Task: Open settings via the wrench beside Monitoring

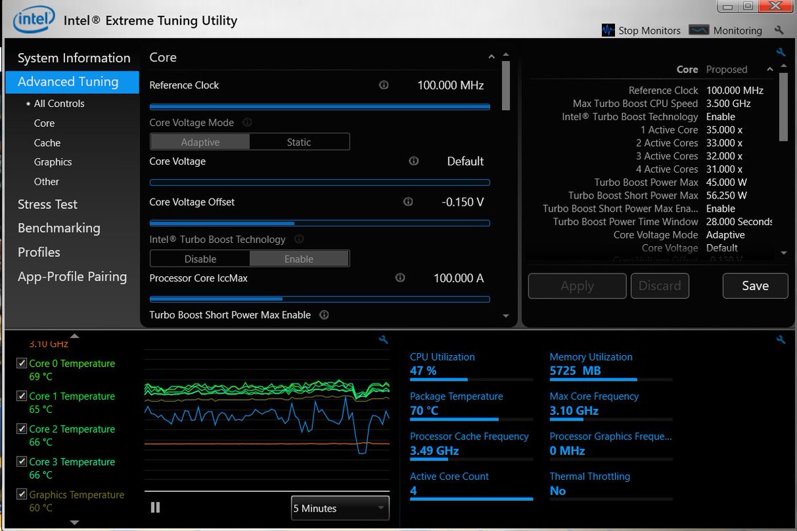Action: pyautogui.click(x=779, y=31)
